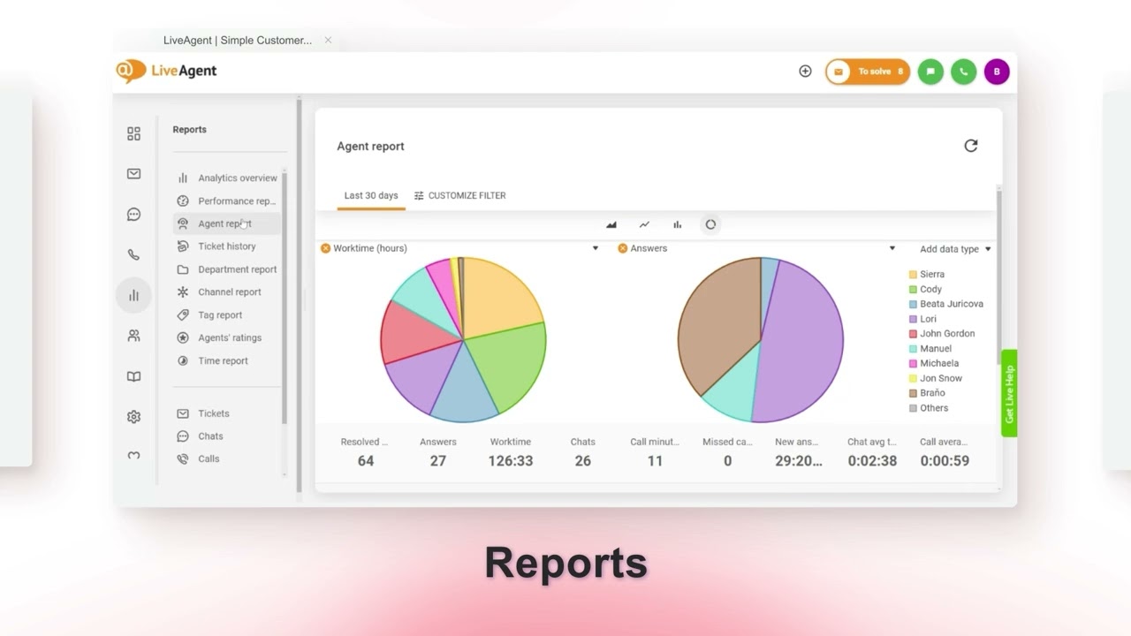Click the Analytics overview chart icon
This screenshot has width=1131, height=636.
183,178
